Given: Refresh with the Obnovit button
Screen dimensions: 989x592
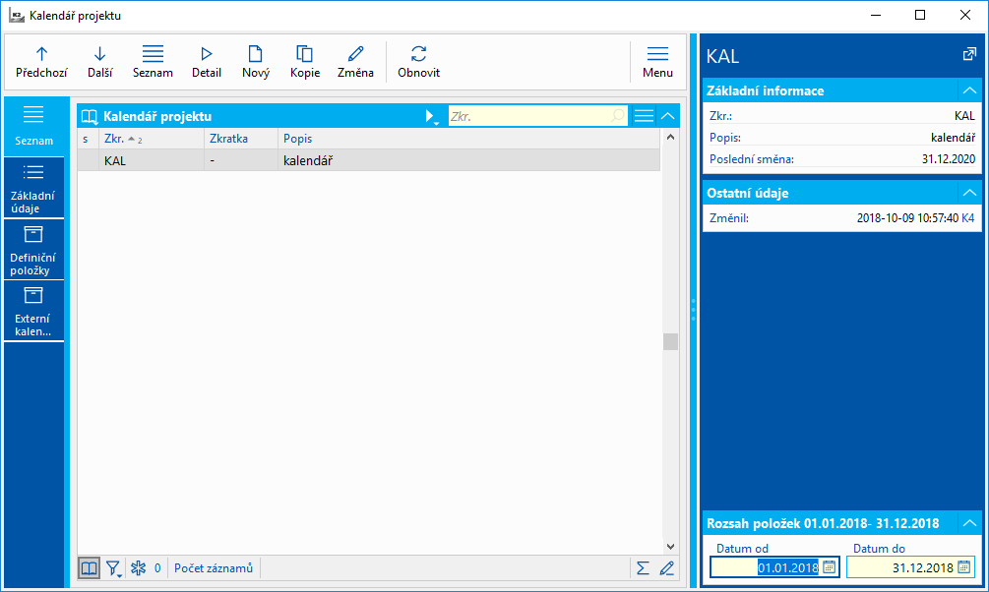Looking at the screenshot, I should click(419, 62).
